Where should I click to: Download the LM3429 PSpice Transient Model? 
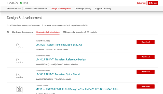pos(145,42)
